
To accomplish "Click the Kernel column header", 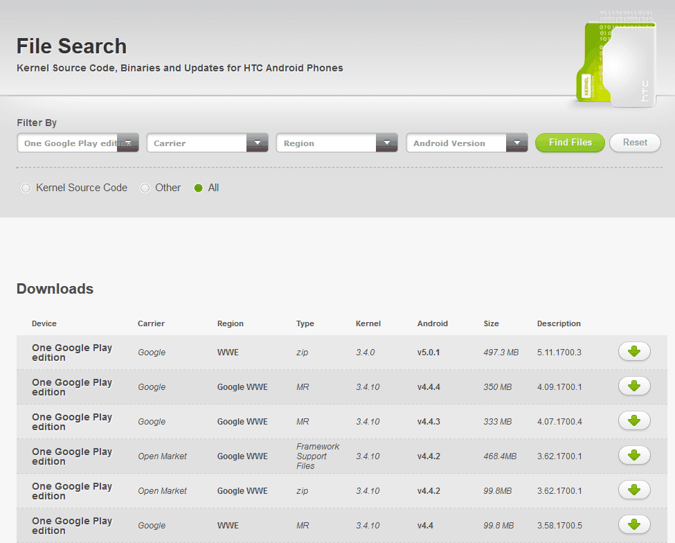I will pyautogui.click(x=368, y=323).
